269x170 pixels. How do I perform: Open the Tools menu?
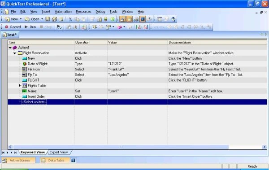click(113, 12)
